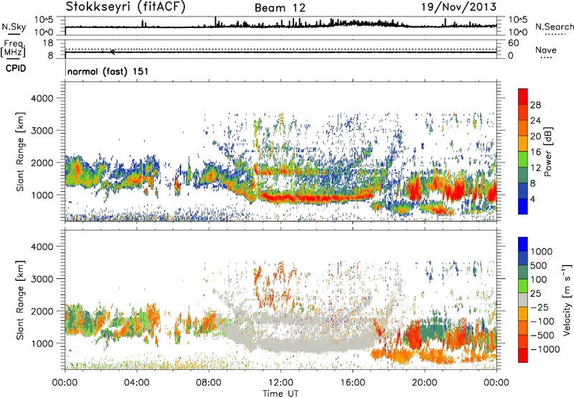Click the tall noise spike after 08:00 in sky-noise plot
The height and width of the screenshot is (398, 574).
[216, 22]
